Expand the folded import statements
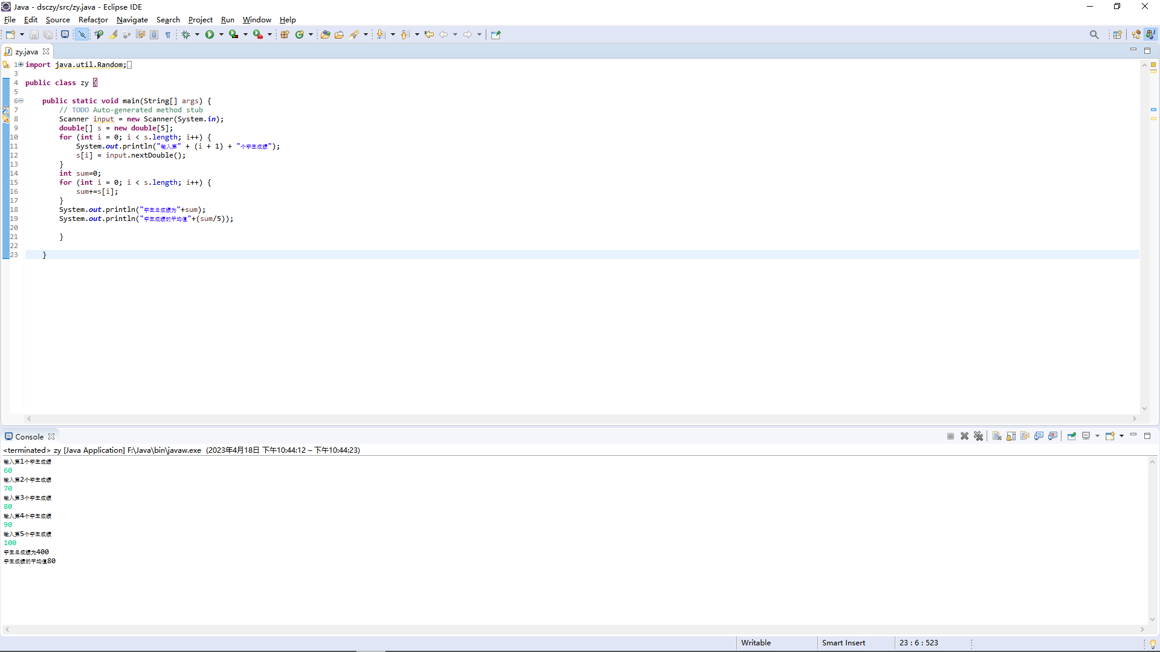 (21, 65)
